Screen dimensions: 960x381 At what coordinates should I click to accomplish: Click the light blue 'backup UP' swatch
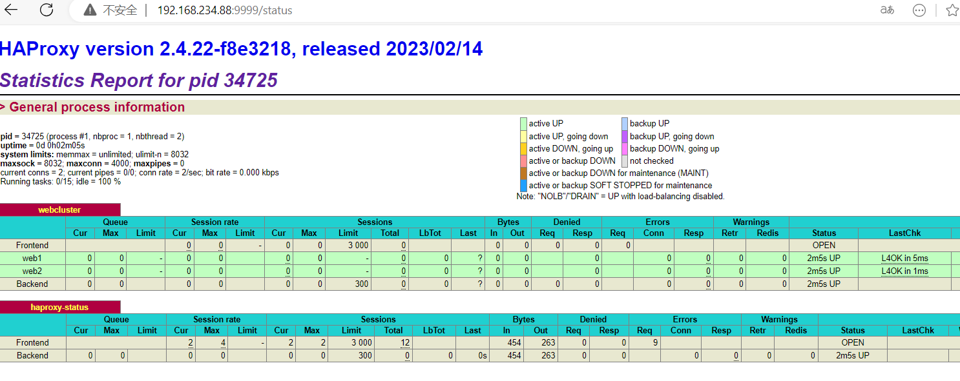(x=625, y=124)
